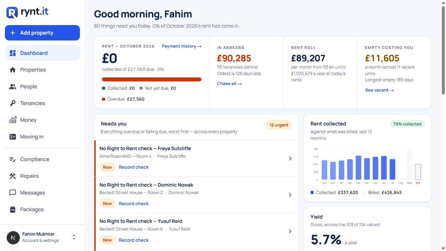The height and width of the screenshot is (251, 446).
Task: Open the Dashboard menu item
Action: (42, 53)
